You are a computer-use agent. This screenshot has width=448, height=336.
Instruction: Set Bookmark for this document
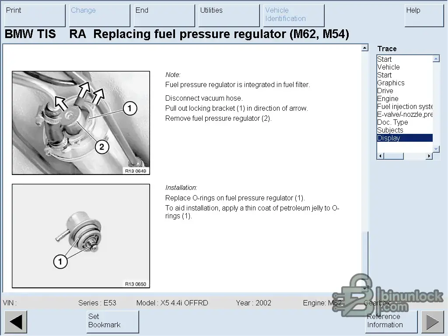tap(113, 322)
